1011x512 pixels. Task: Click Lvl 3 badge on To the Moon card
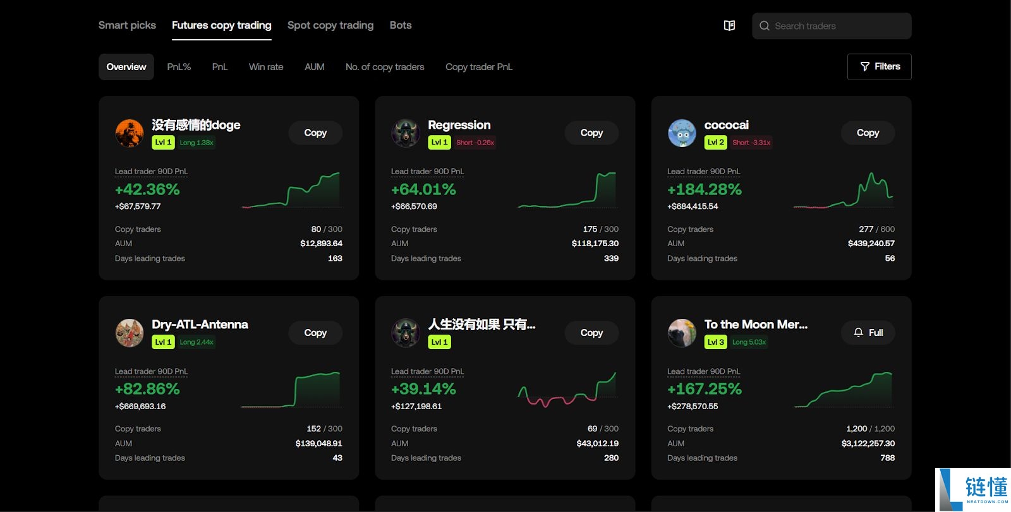click(716, 342)
